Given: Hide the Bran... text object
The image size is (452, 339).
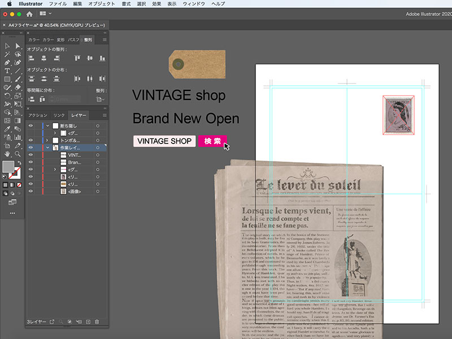Looking at the screenshot, I should (31, 162).
